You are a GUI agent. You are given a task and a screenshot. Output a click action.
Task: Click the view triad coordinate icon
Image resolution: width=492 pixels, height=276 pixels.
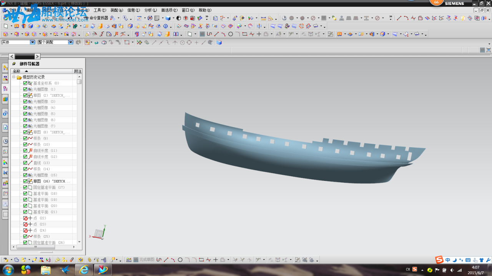pyautogui.click(x=98, y=233)
